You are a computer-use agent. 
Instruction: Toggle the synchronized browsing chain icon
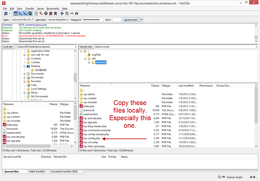72,13
